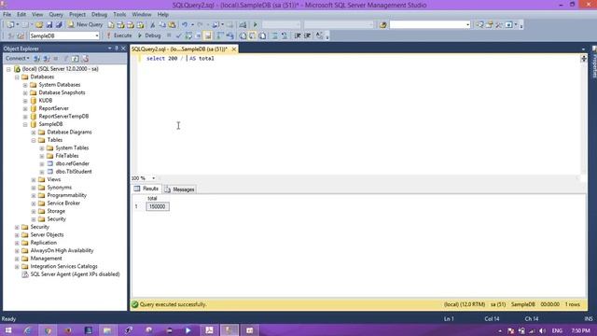Click the volume icon in system tray
This screenshot has height=336, width=597.
(543, 330)
